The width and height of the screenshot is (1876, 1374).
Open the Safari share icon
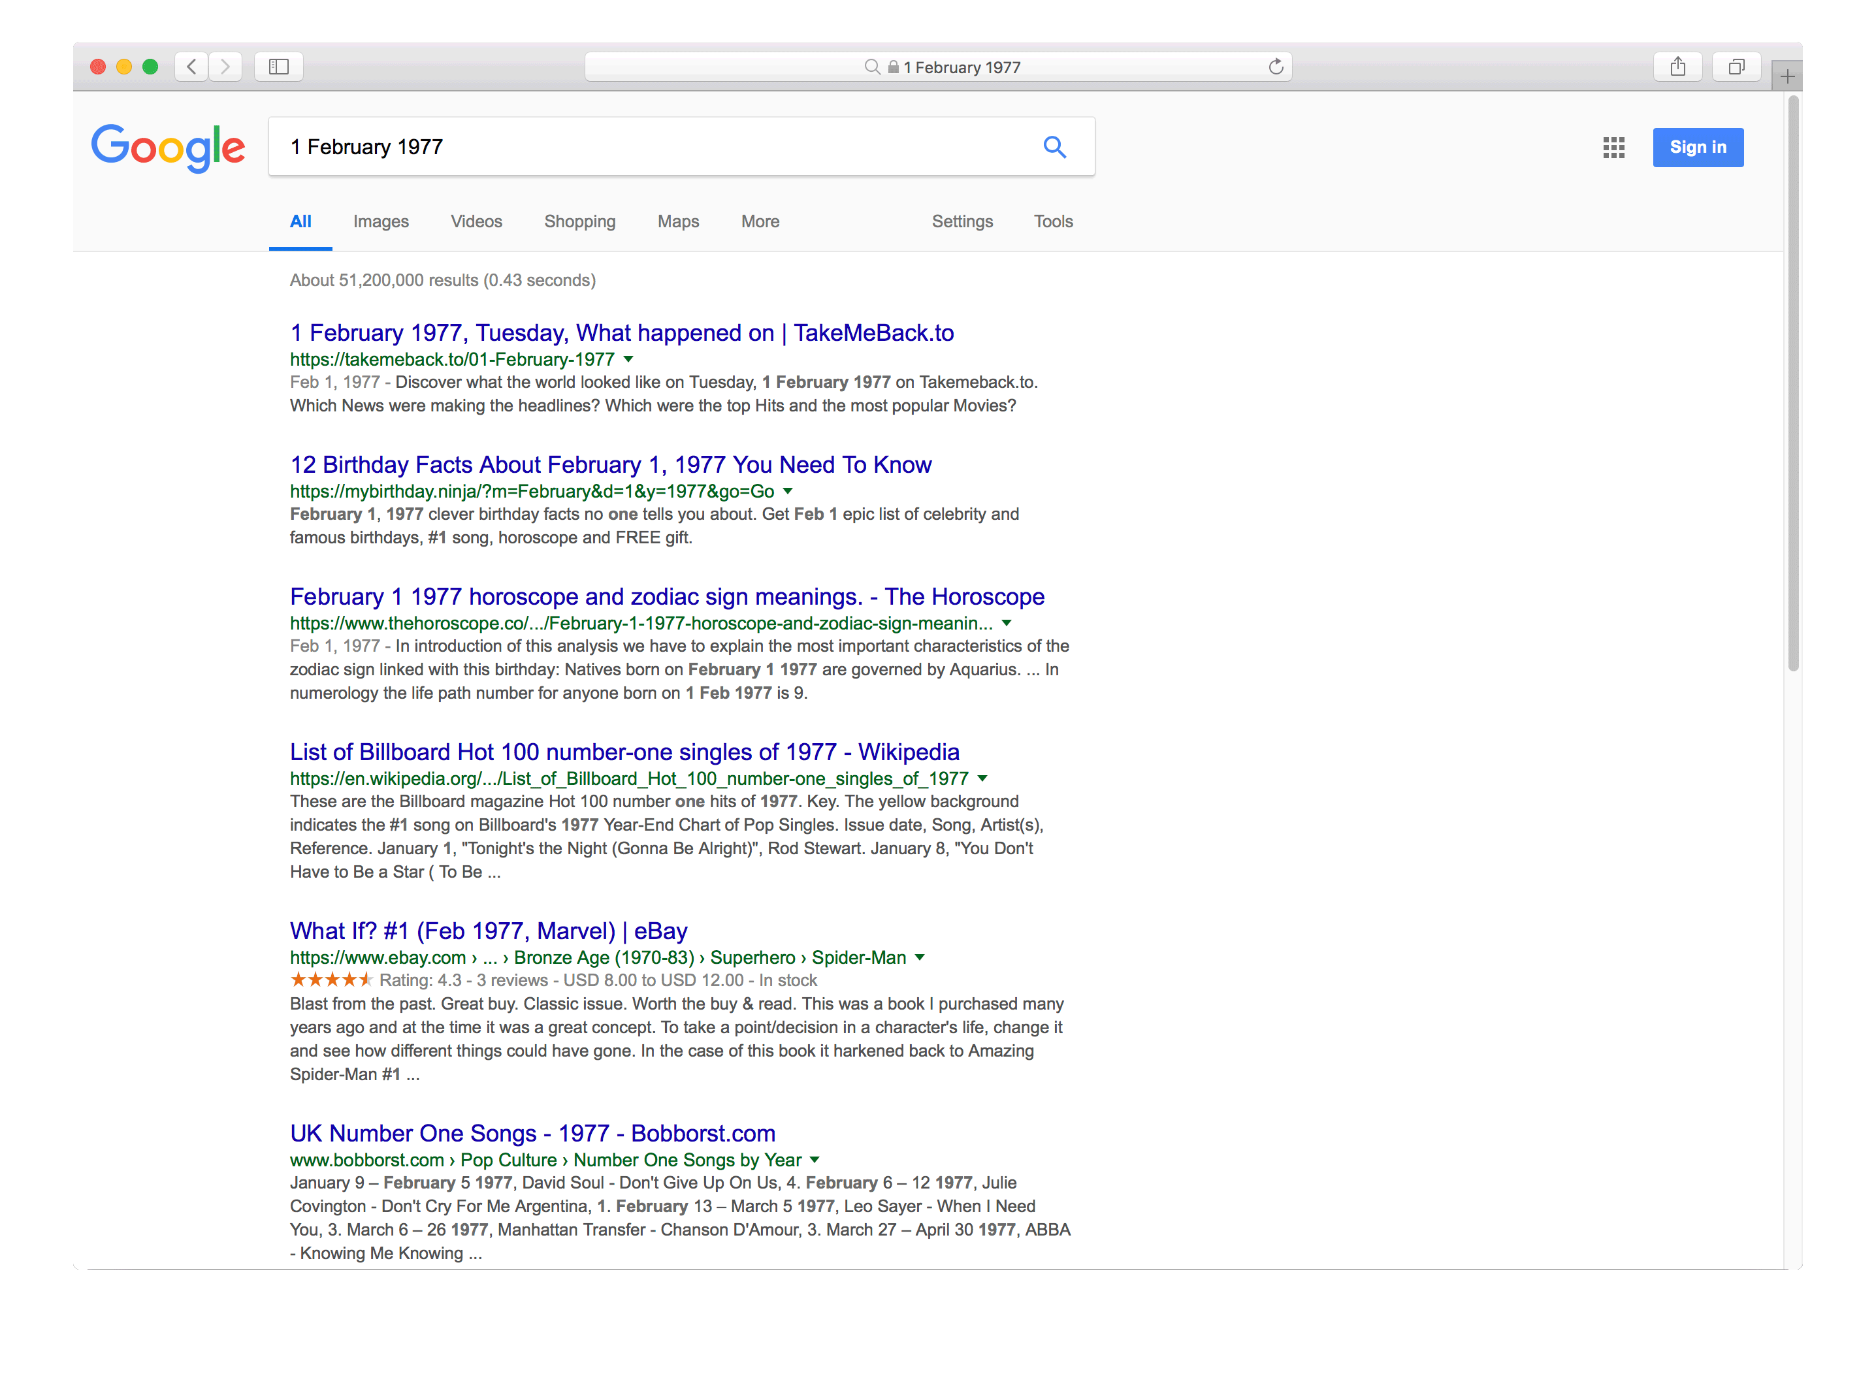tap(1677, 67)
